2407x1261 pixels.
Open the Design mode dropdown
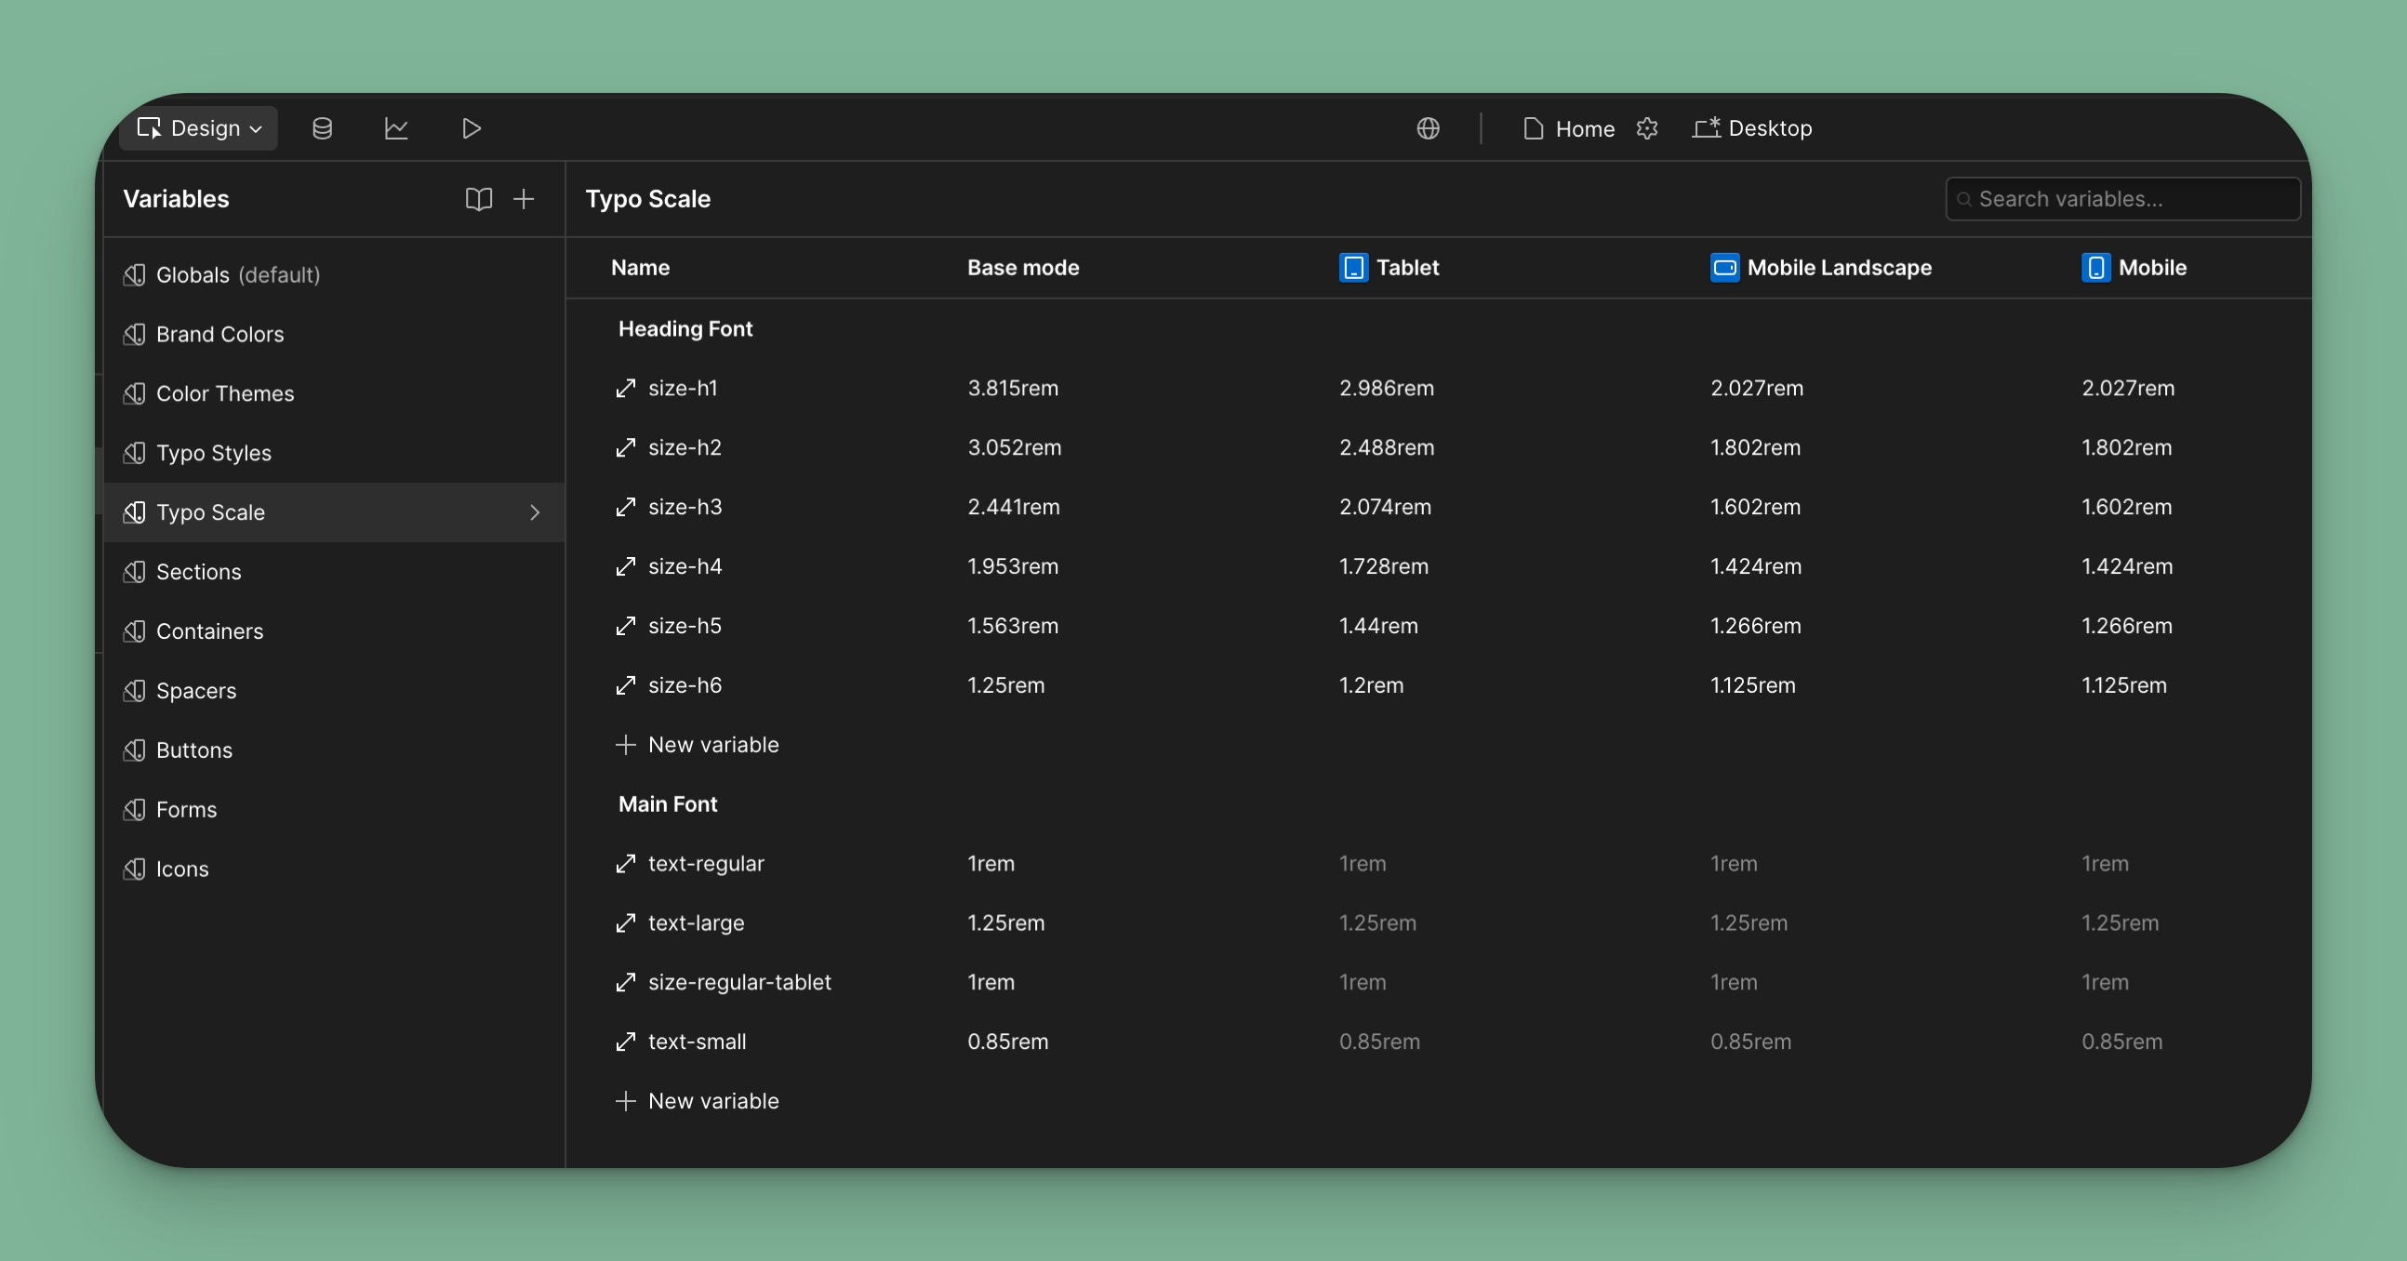(199, 128)
